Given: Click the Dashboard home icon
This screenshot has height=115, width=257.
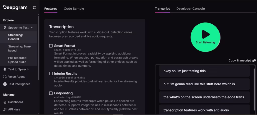Looking at the screenshot, I should click(5, 102).
